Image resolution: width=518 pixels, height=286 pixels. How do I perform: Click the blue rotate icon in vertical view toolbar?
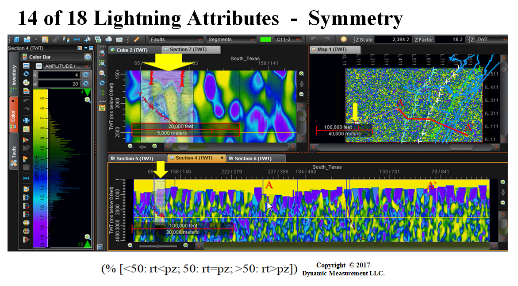click(x=102, y=83)
